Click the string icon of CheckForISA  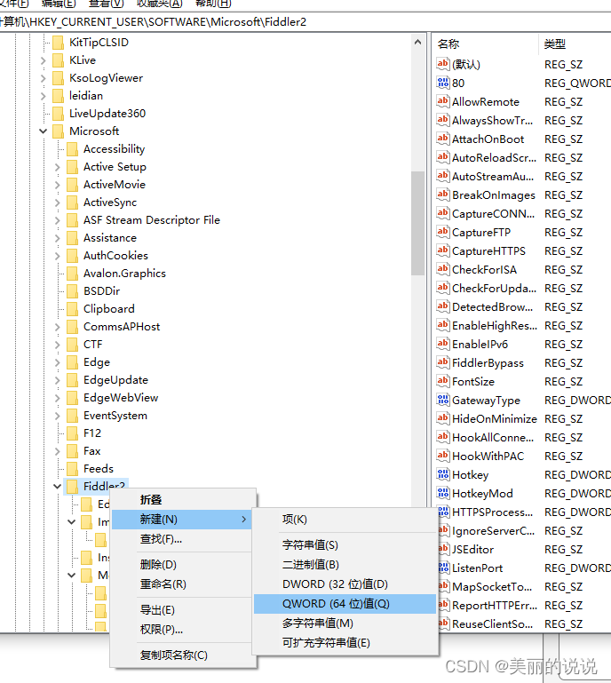443,270
